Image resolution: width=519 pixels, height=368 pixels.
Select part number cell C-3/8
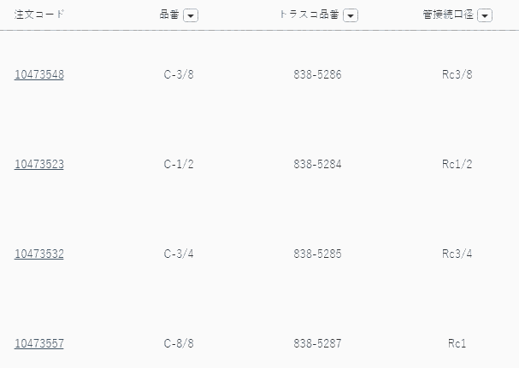tap(179, 74)
